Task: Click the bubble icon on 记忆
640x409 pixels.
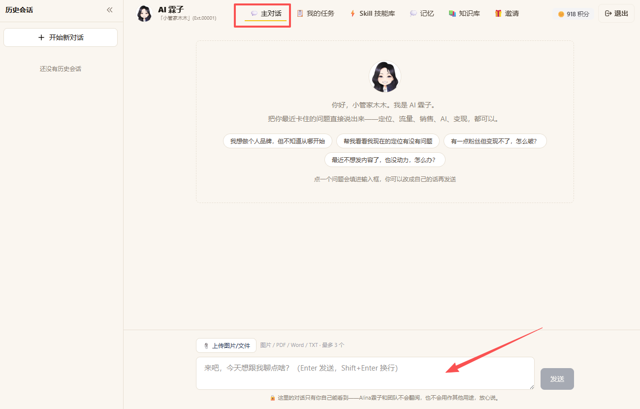Action: pos(414,14)
